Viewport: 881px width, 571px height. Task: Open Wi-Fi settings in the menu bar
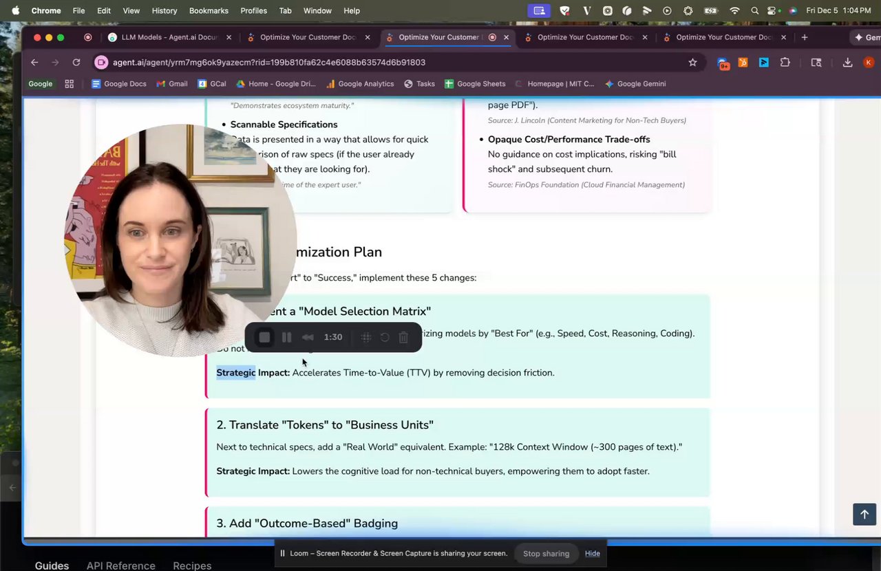click(x=734, y=10)
